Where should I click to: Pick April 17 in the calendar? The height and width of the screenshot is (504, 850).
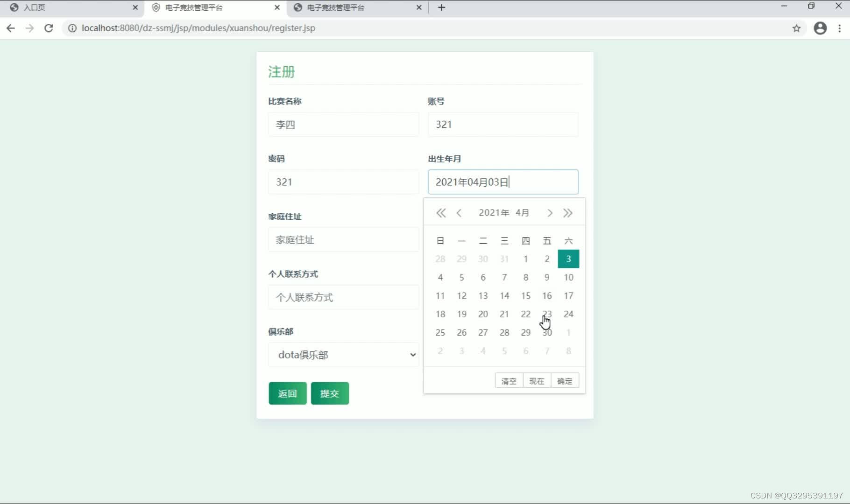click(568, 296)
